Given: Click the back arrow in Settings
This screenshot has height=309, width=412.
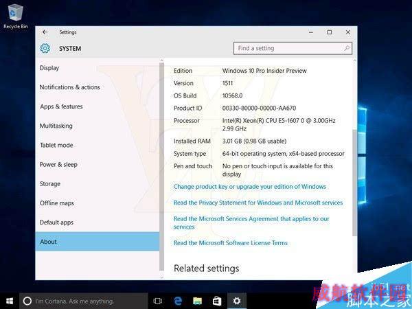Looking at the screenshot, I should click(x=45, y=32).
